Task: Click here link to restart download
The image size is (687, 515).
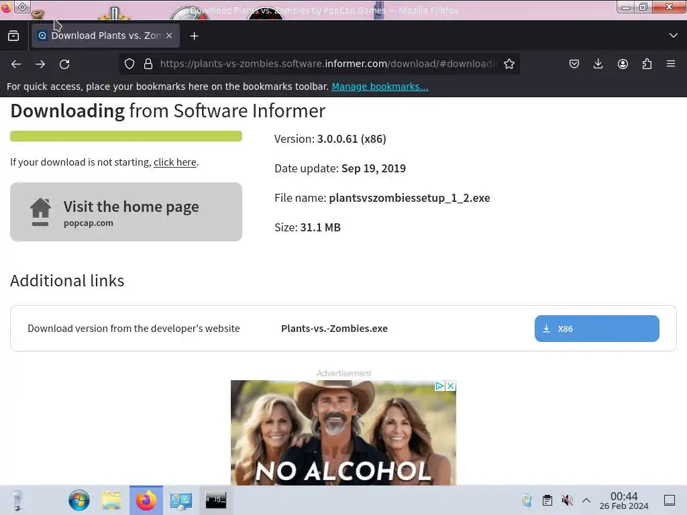Action: pos(175,162)
